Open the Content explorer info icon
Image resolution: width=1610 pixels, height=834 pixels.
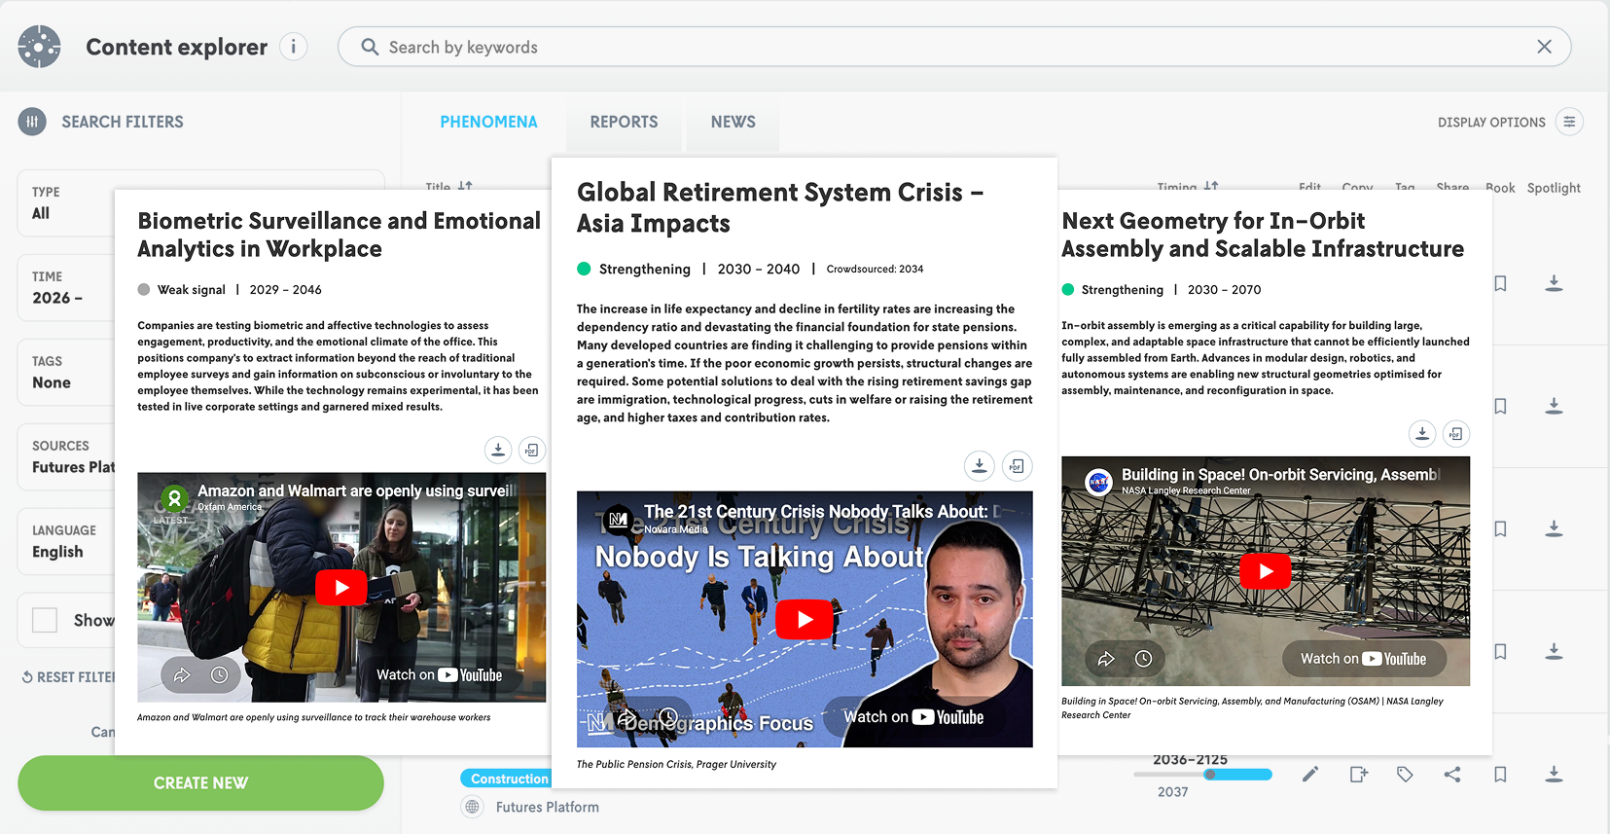[x=293, y=47]
